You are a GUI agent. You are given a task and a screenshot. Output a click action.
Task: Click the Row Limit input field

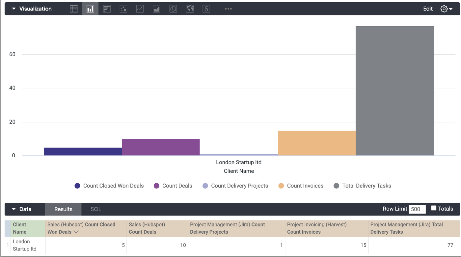coord(417,209)
